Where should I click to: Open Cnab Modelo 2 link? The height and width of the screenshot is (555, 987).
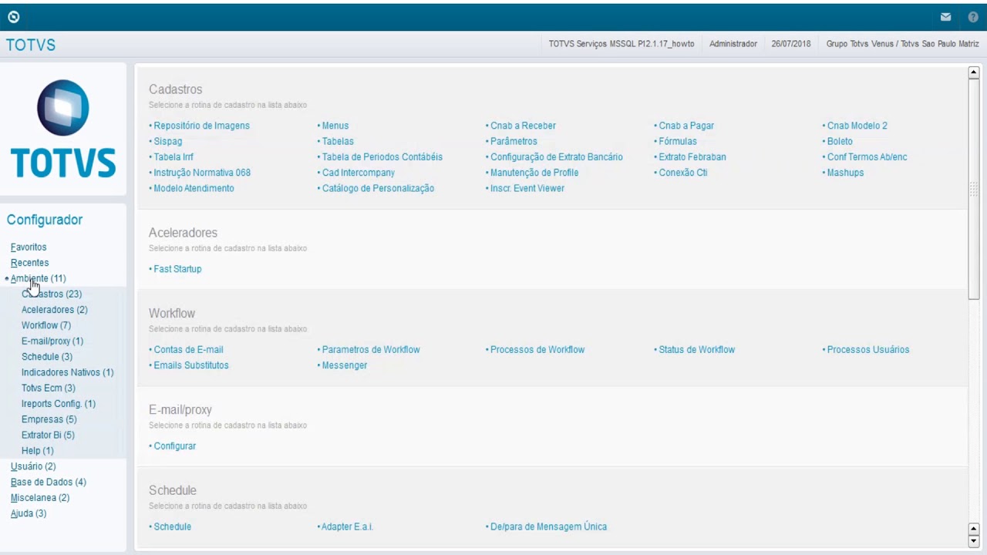[857, 126]
